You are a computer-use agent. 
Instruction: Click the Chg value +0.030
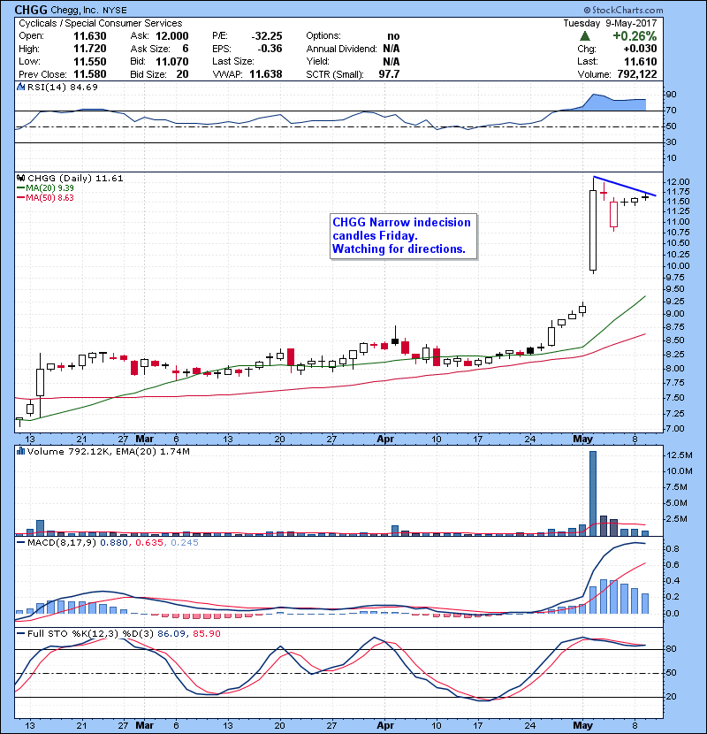[640, 49]
